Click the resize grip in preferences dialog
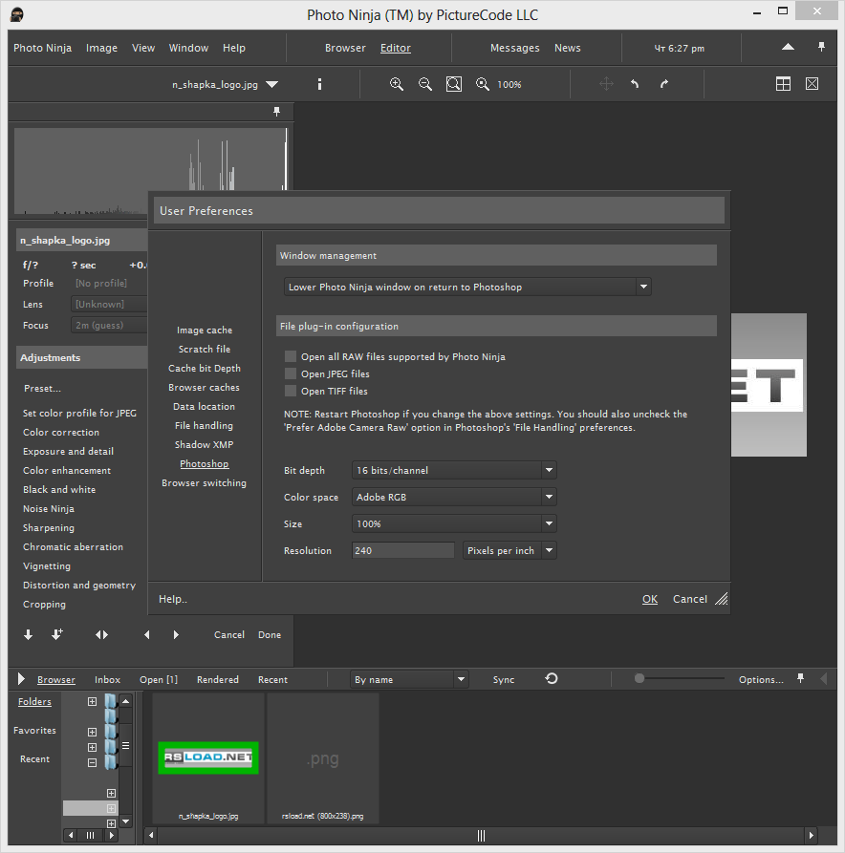 pyautogui.click(x=722, y=599)
